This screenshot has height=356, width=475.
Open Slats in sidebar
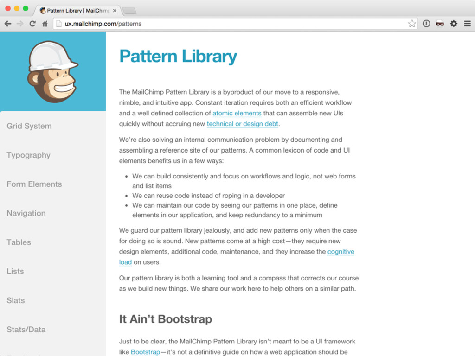[x=16, y=300]
